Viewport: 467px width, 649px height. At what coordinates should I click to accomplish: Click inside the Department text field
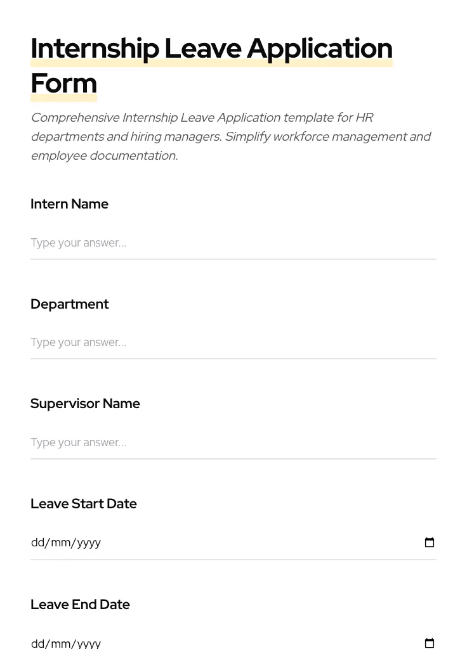190,342
